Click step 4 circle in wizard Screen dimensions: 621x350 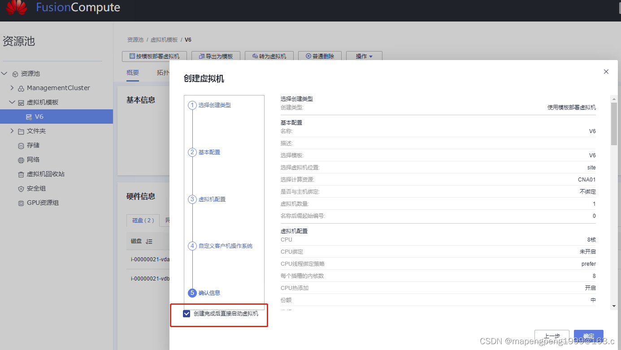point(192,246)
